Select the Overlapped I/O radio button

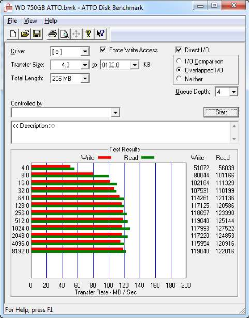179,70
